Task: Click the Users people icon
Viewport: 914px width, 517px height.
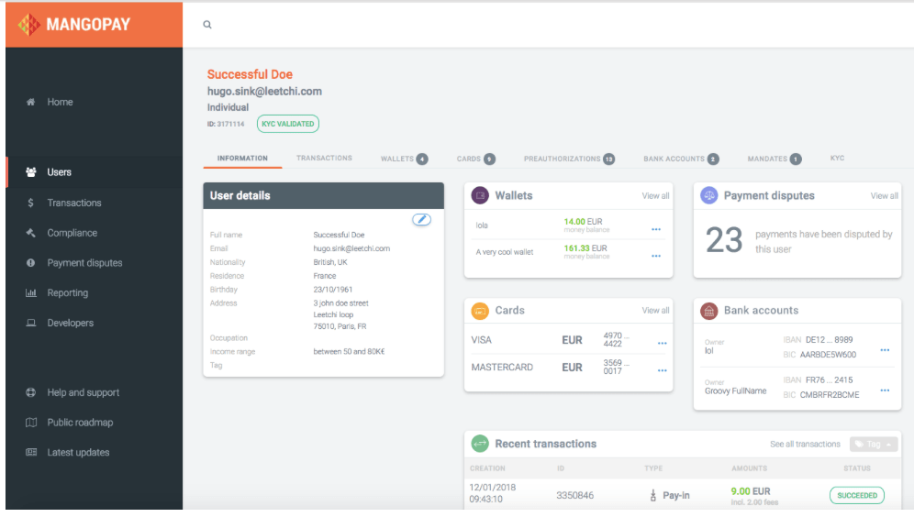Action: pyautogui.click(x=31, y=172)
